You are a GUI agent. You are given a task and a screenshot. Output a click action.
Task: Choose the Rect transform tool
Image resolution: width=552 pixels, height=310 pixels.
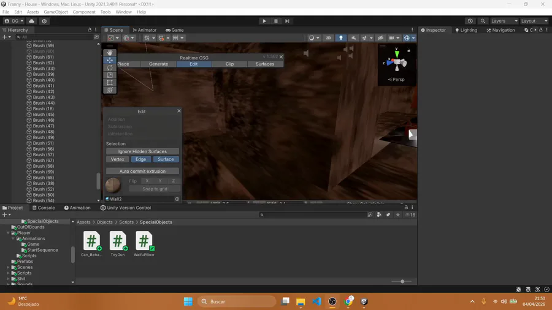[x=110, y=83]
